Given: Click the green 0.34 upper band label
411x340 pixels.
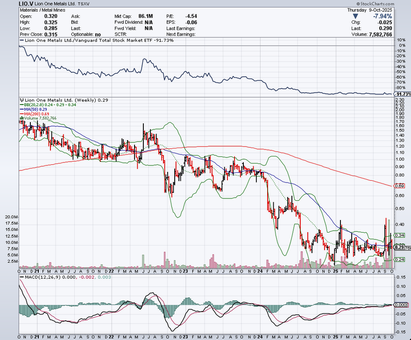Looking at the screenshot, I should click(x=399, y=235).
